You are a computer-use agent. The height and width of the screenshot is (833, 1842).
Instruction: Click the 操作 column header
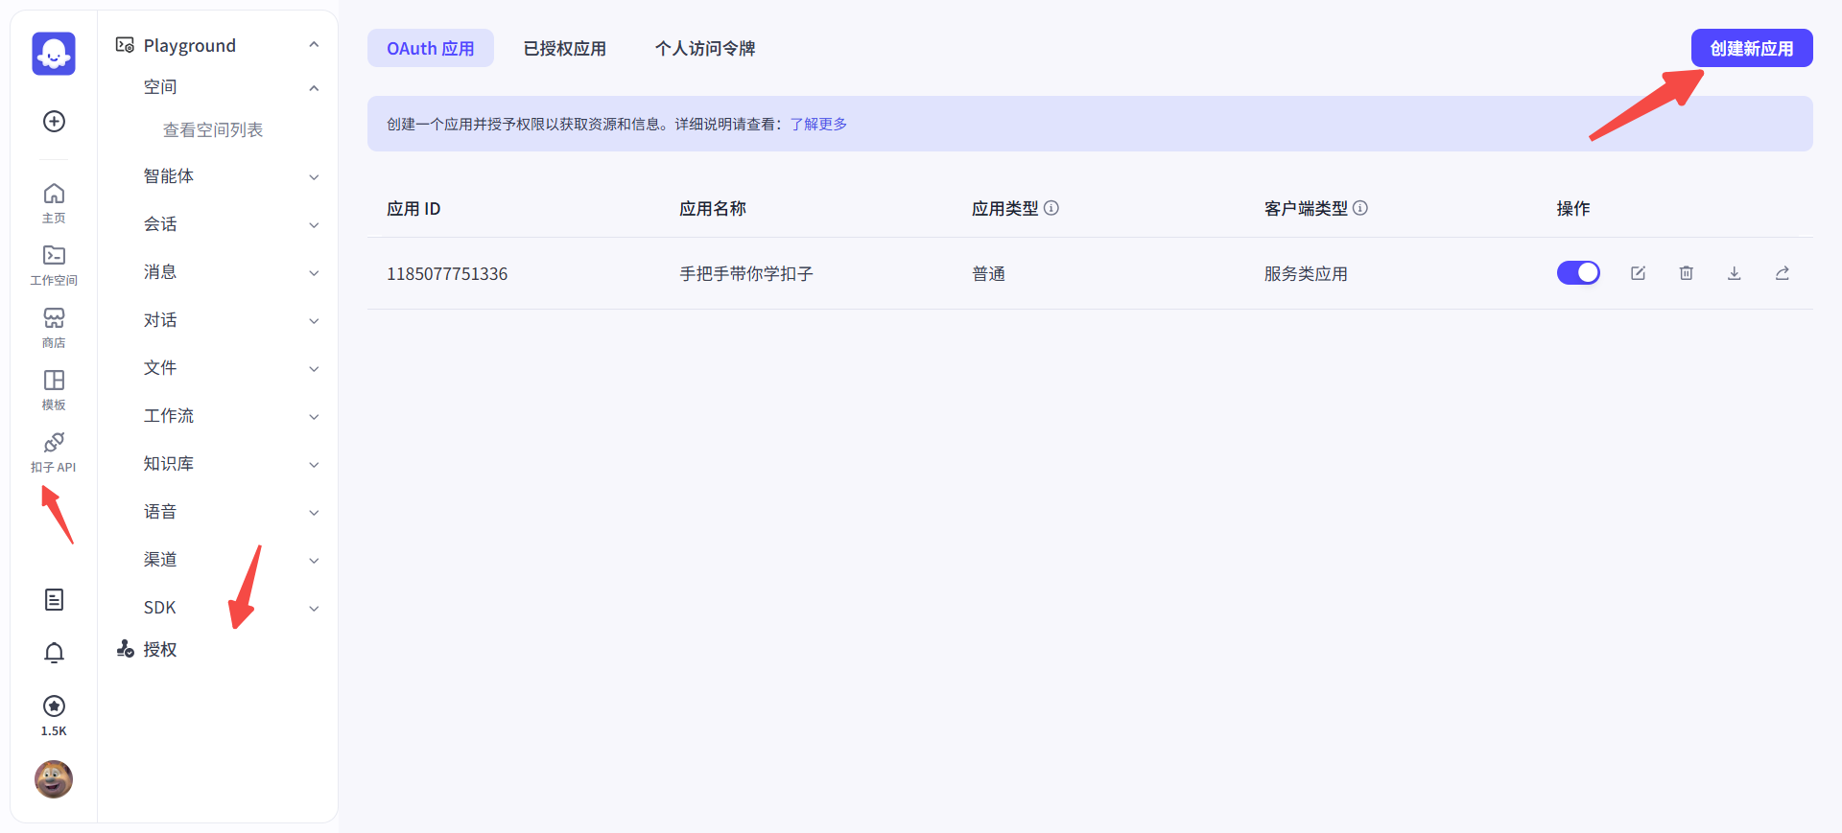[1573, 208]
